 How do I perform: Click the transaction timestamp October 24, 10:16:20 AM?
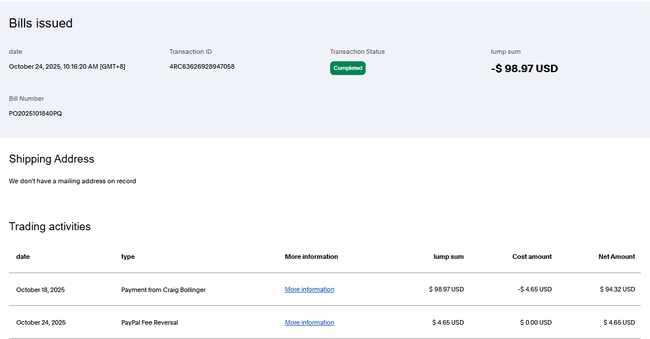(x=67, y=66)
